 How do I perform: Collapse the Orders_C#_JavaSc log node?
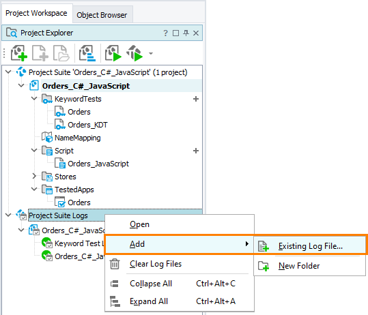(21, 230)
